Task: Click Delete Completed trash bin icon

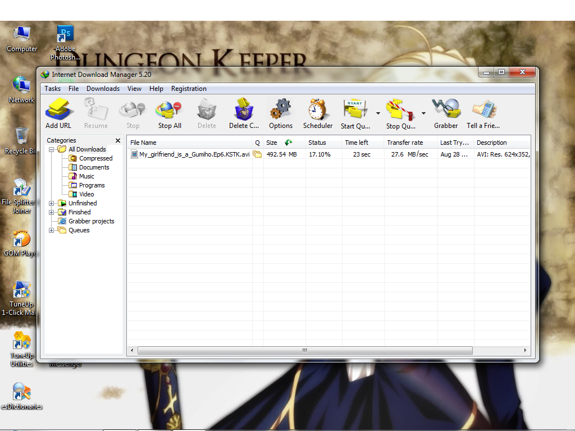Action: (x=244, y=109)
